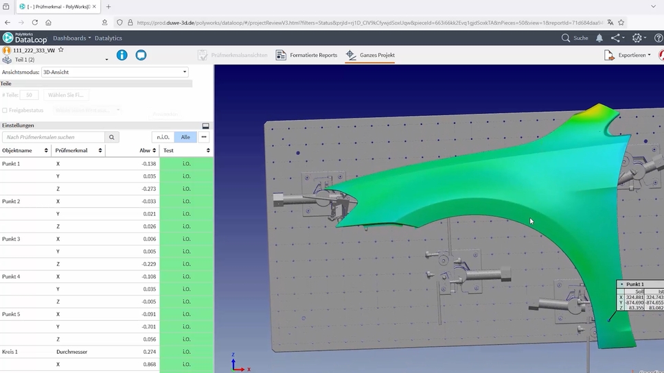Click the magnifier search button for Prüfmerkmale
This screenshot has width=664, height=373.
tap(112, 137)
